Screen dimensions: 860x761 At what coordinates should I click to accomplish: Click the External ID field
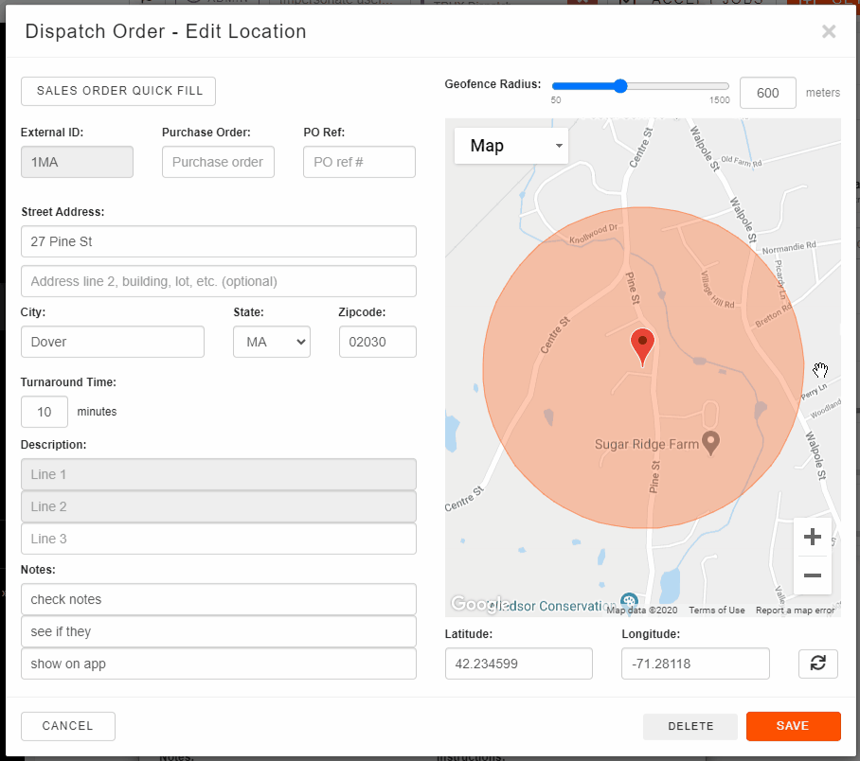77,162
